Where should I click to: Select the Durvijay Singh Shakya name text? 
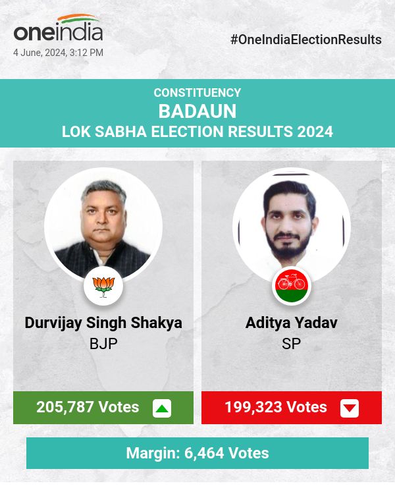[103, 323]
